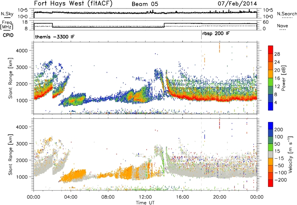Click the '28' power colorbar tick
This screenshot has height=205, width=297.
click(x=277, y=54)
